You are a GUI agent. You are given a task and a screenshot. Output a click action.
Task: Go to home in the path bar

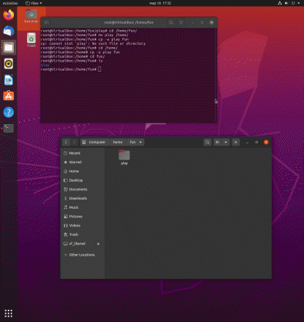pyautogui.click(x=118, y=142)
